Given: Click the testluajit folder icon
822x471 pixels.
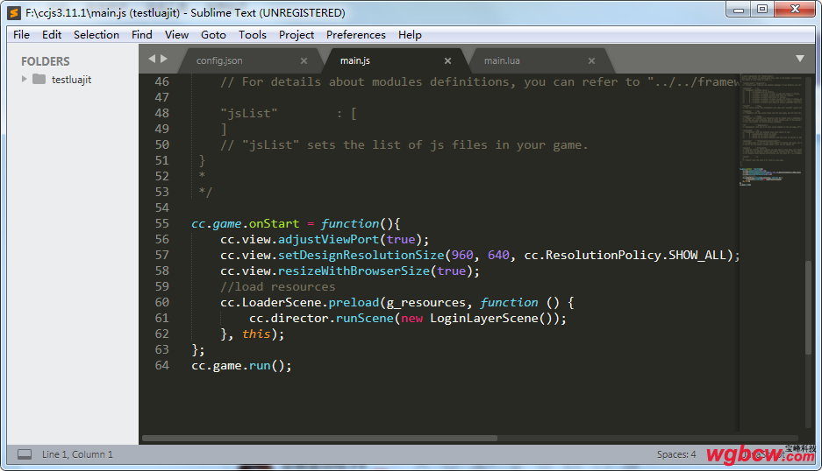Looking at the screenshot, I should coord(39,80).
